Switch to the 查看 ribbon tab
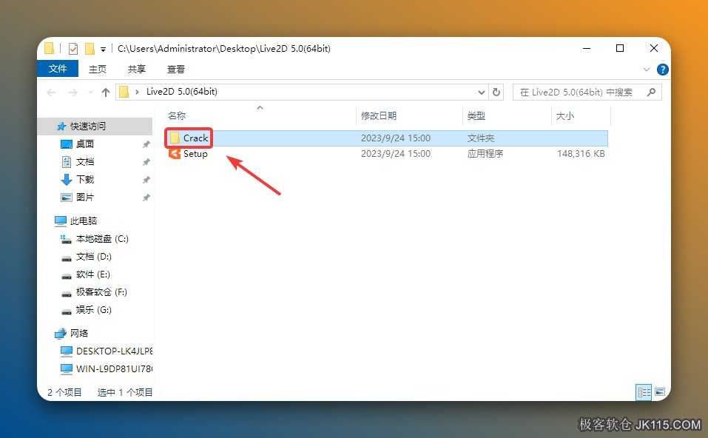Screen dimensions: 708x438 pos(175,69)
